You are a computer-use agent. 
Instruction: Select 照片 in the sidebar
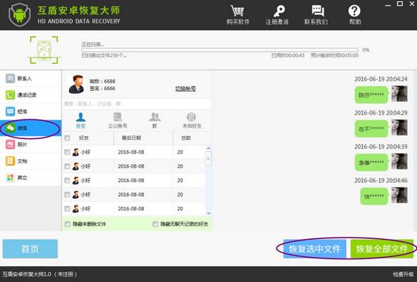[x=30, y=144]
